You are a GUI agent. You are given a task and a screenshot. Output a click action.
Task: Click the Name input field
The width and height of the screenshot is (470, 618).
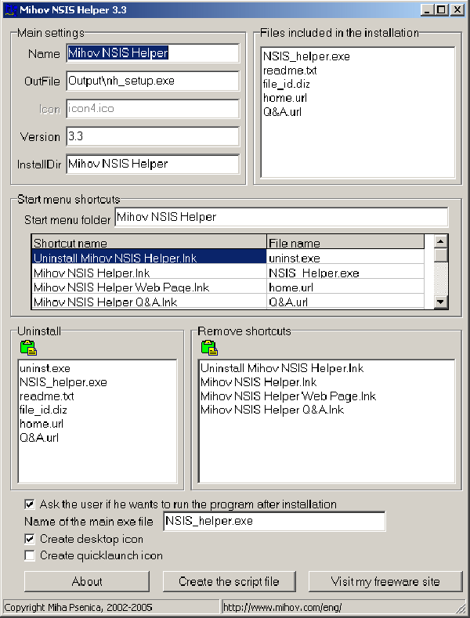(153, 52)
